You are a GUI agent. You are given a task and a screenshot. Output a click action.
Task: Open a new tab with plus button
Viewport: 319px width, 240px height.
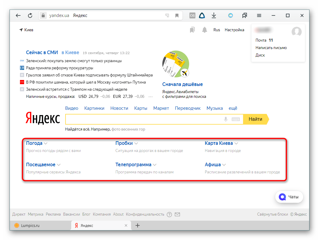pyautogui.click(x=138, y=225)
